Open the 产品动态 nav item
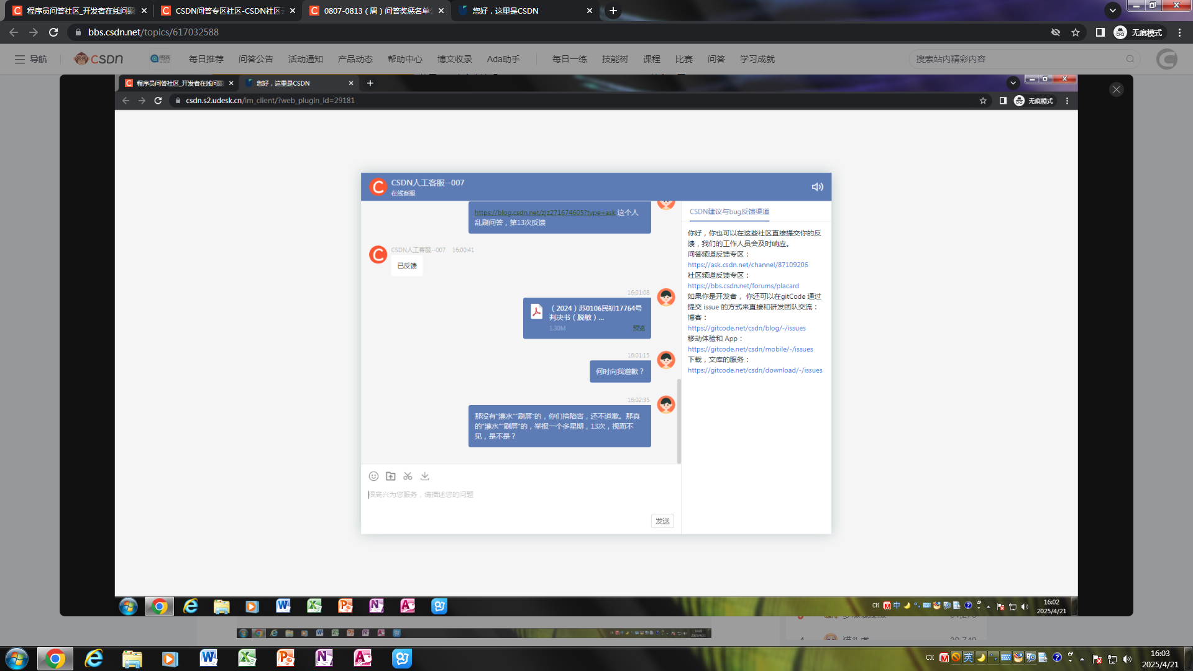Screen dimensions: 1193x671 pyautogui.click(x=355, y=59)
